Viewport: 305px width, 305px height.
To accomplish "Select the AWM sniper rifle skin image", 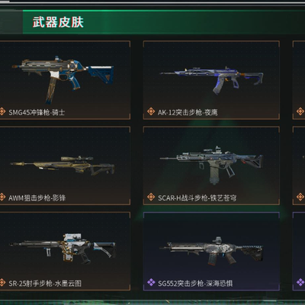I will 63,165.
